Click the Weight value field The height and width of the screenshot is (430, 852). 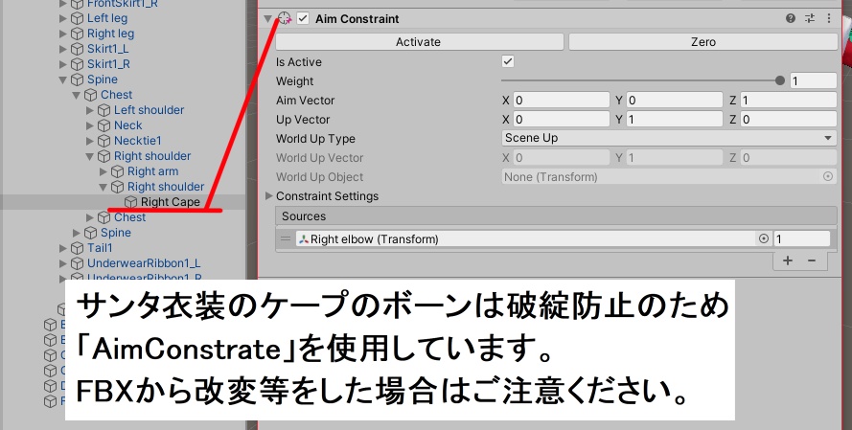point(813,80)
